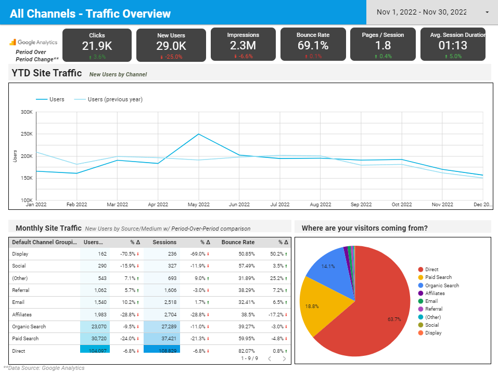This screenshot has height=373, width=498.
Task: Click the 82.07% bounce rate cell
Action: [x=247, y=351]
